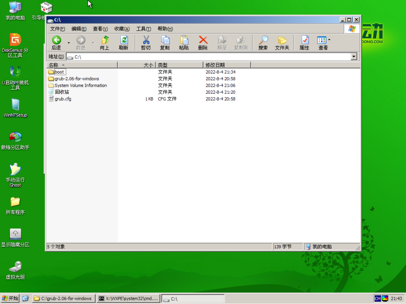Click the show-desktop quick launch icon

pos(25,298)
